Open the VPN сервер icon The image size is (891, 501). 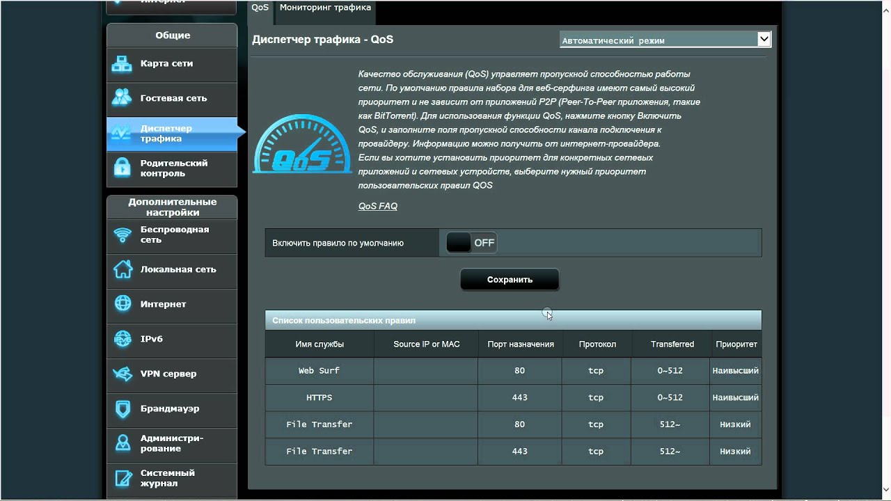coord(123,374)
